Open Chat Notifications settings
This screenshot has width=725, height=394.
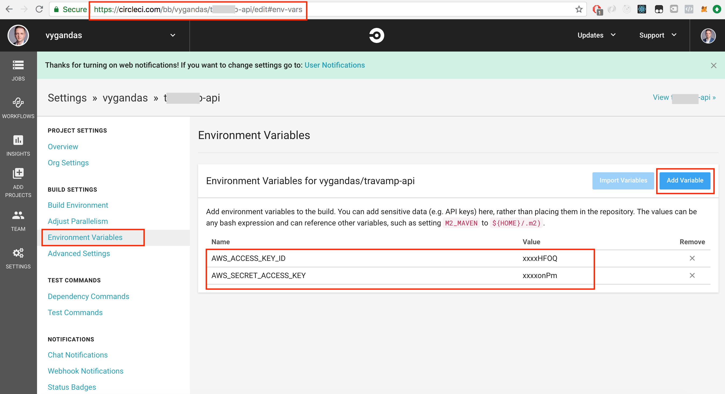click(x=78, y=355)
